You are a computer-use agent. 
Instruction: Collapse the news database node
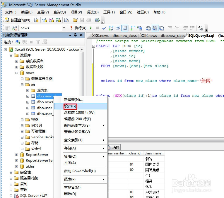coord(17,73)
